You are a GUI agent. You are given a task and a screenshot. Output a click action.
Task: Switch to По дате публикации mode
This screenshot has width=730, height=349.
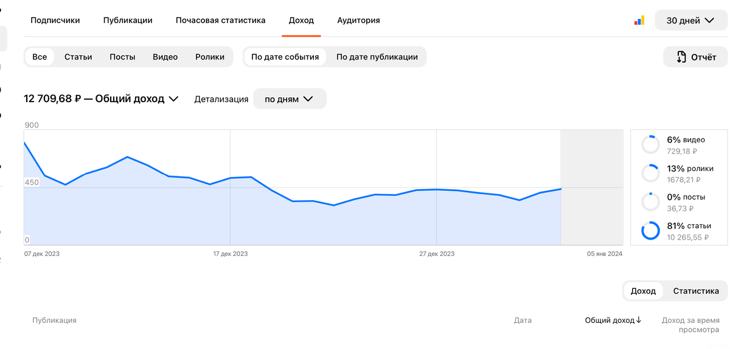pos(377,57)
